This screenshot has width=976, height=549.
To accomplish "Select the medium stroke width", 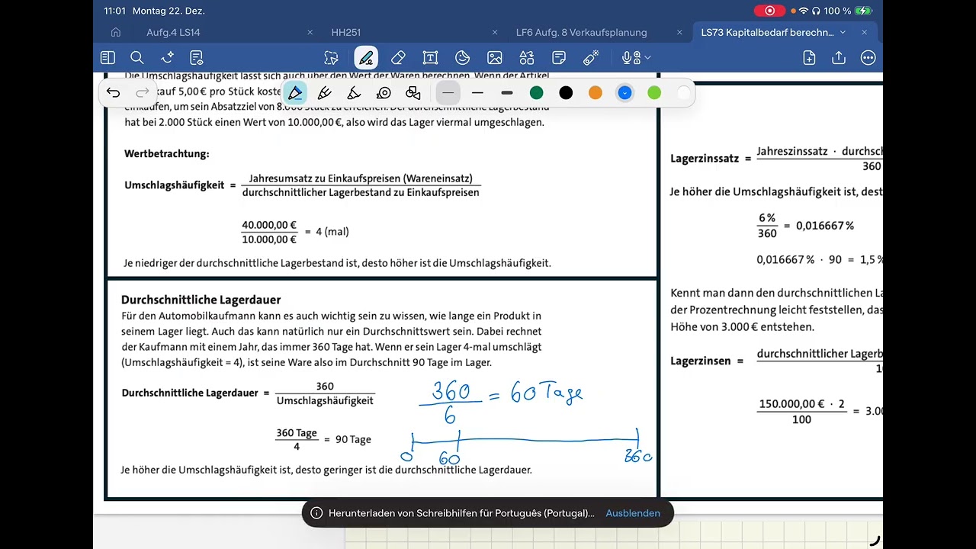I will click(x=477, y=93).
